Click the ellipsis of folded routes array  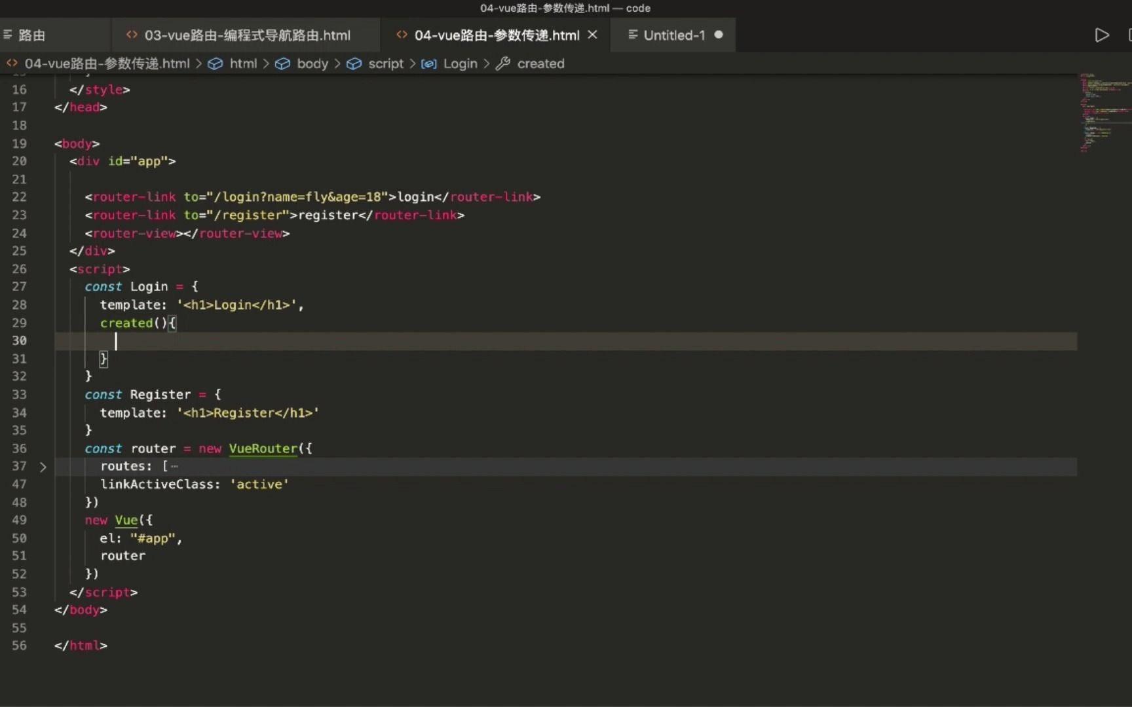pos(174,467)
